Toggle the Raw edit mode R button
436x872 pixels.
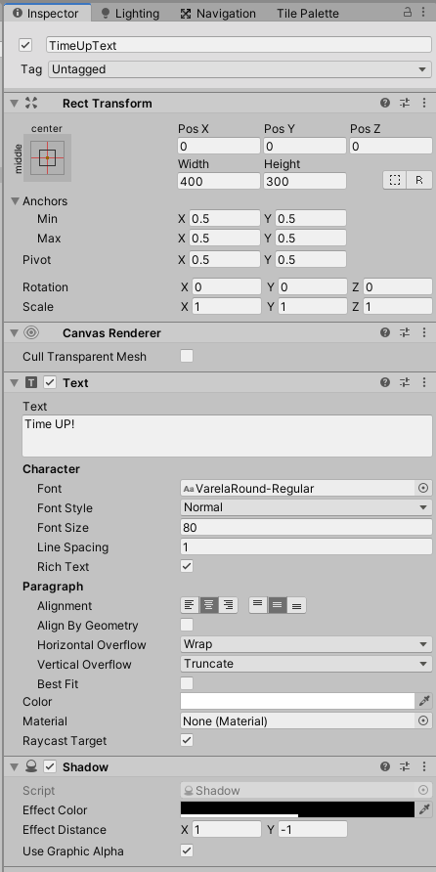click(419, 180)
